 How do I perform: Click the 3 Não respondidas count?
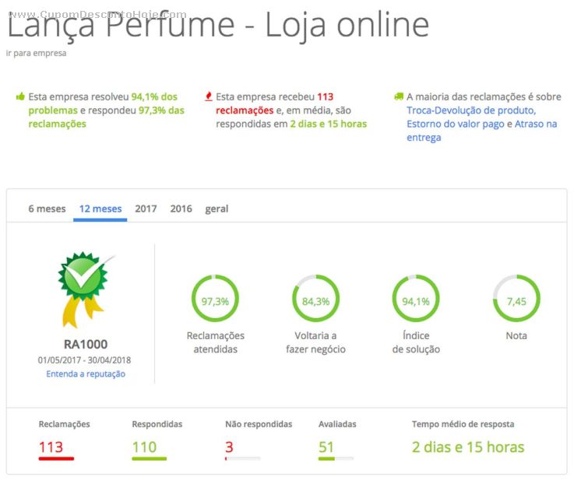(229, 447)
